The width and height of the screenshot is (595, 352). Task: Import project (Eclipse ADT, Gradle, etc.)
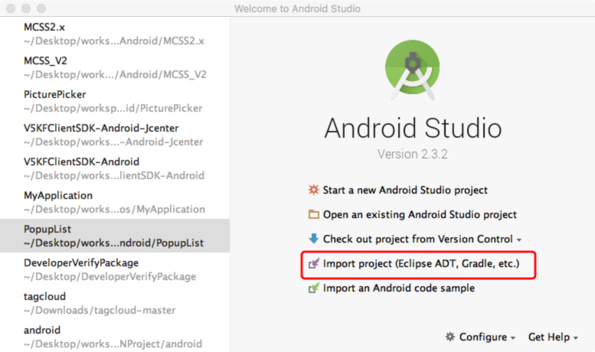coord(421,264)
